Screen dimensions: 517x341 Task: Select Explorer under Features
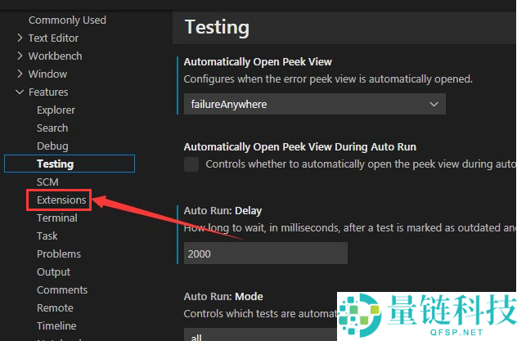[56, 110]
